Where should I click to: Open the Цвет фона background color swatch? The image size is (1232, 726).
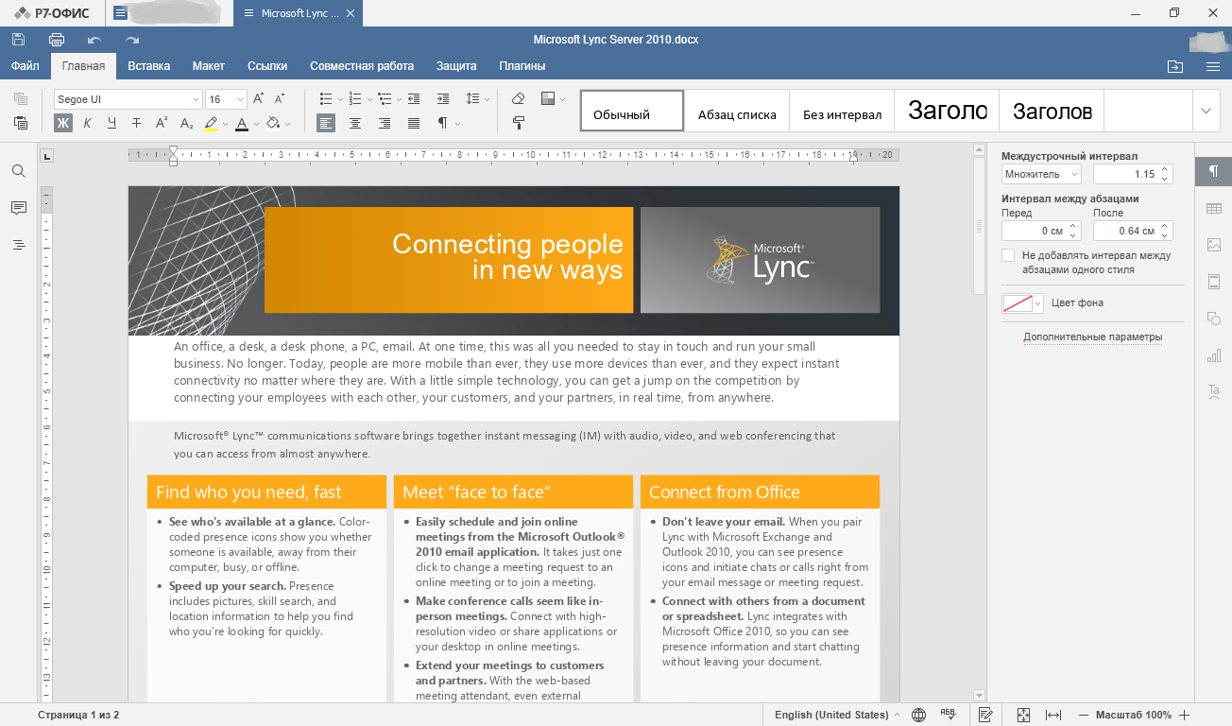click(1022, 303)
